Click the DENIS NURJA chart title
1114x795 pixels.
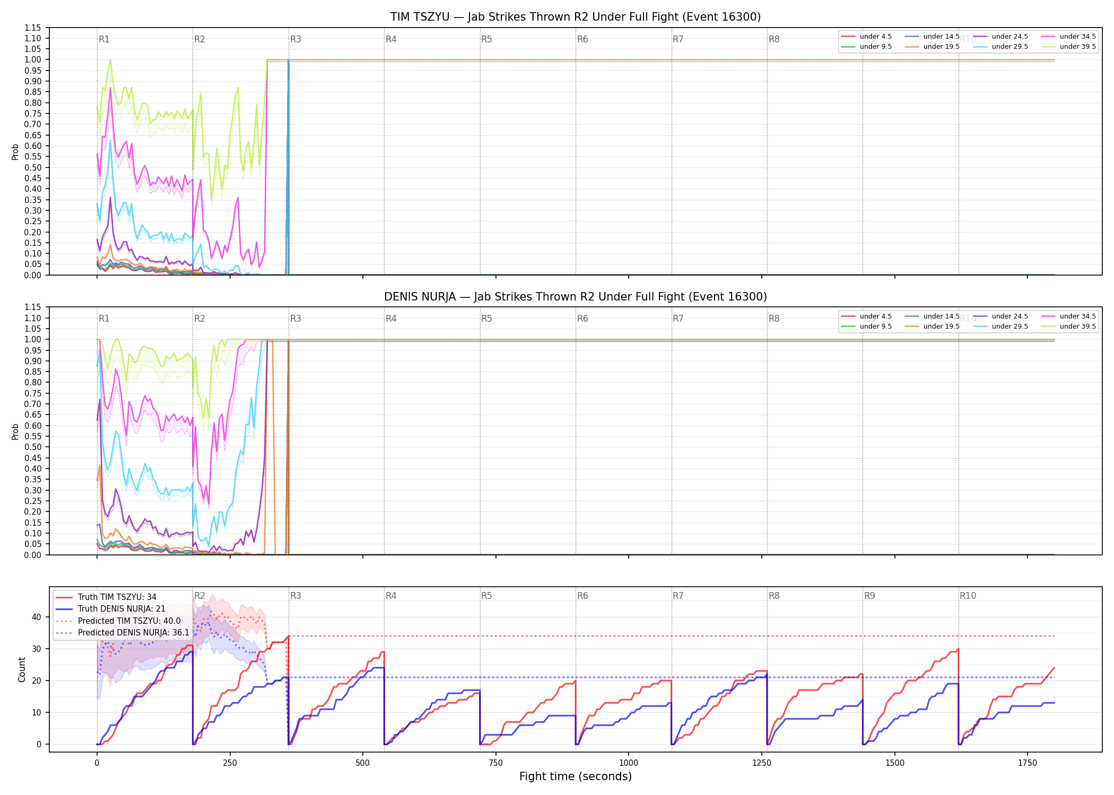click(x=576, y=297)
